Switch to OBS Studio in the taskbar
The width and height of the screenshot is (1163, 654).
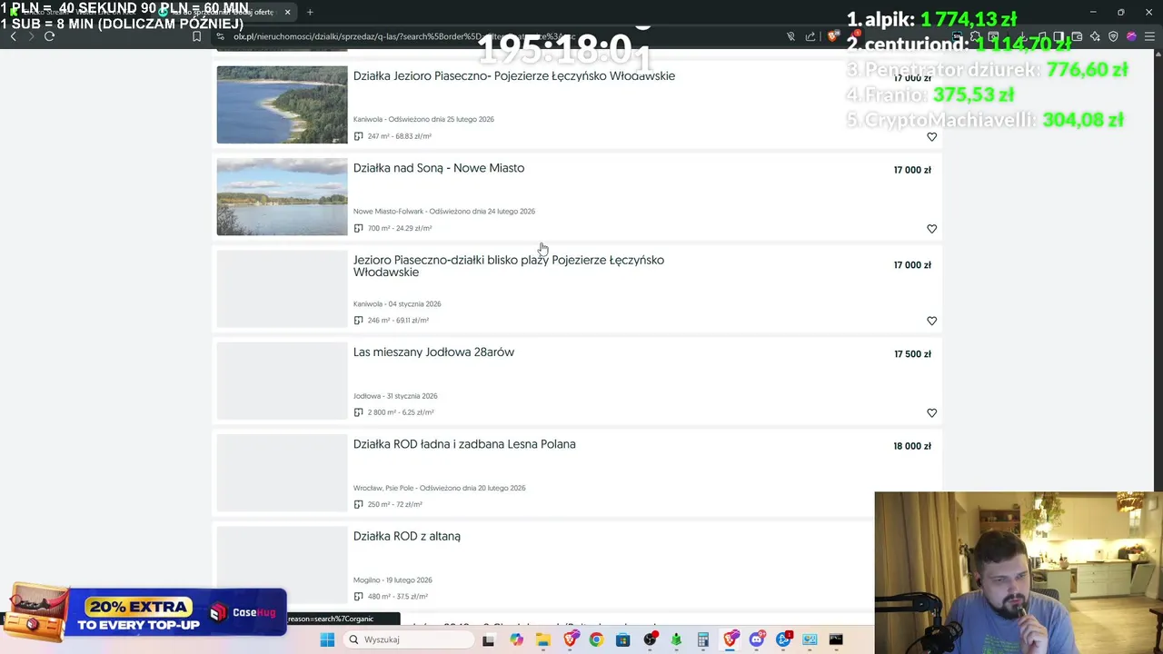pos(650,639)
